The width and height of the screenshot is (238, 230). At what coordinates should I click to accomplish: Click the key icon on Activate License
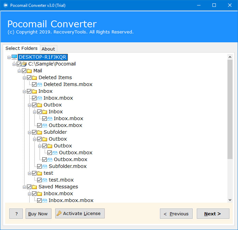(59, 213)
